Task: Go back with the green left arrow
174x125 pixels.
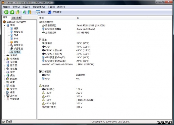Action: (6, 12)
